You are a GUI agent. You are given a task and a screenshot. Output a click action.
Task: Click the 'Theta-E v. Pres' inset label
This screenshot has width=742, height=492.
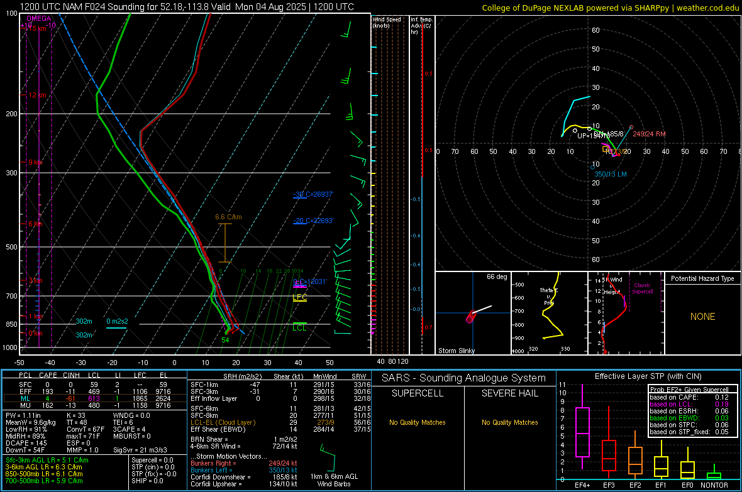coord(549,297)
